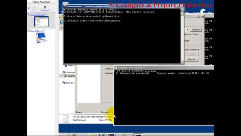Click the Administrator command prompt title icon
This screenshot has height=136, width=241.
point(65,6)
